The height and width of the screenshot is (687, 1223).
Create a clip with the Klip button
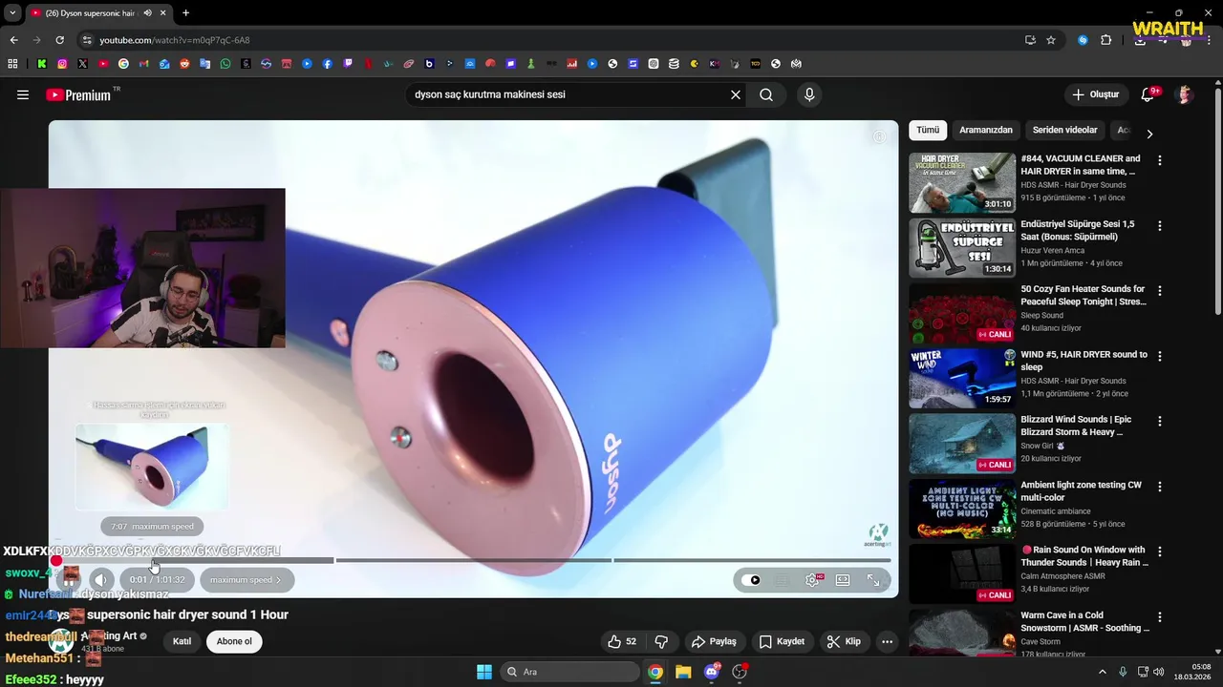(844, 641)
